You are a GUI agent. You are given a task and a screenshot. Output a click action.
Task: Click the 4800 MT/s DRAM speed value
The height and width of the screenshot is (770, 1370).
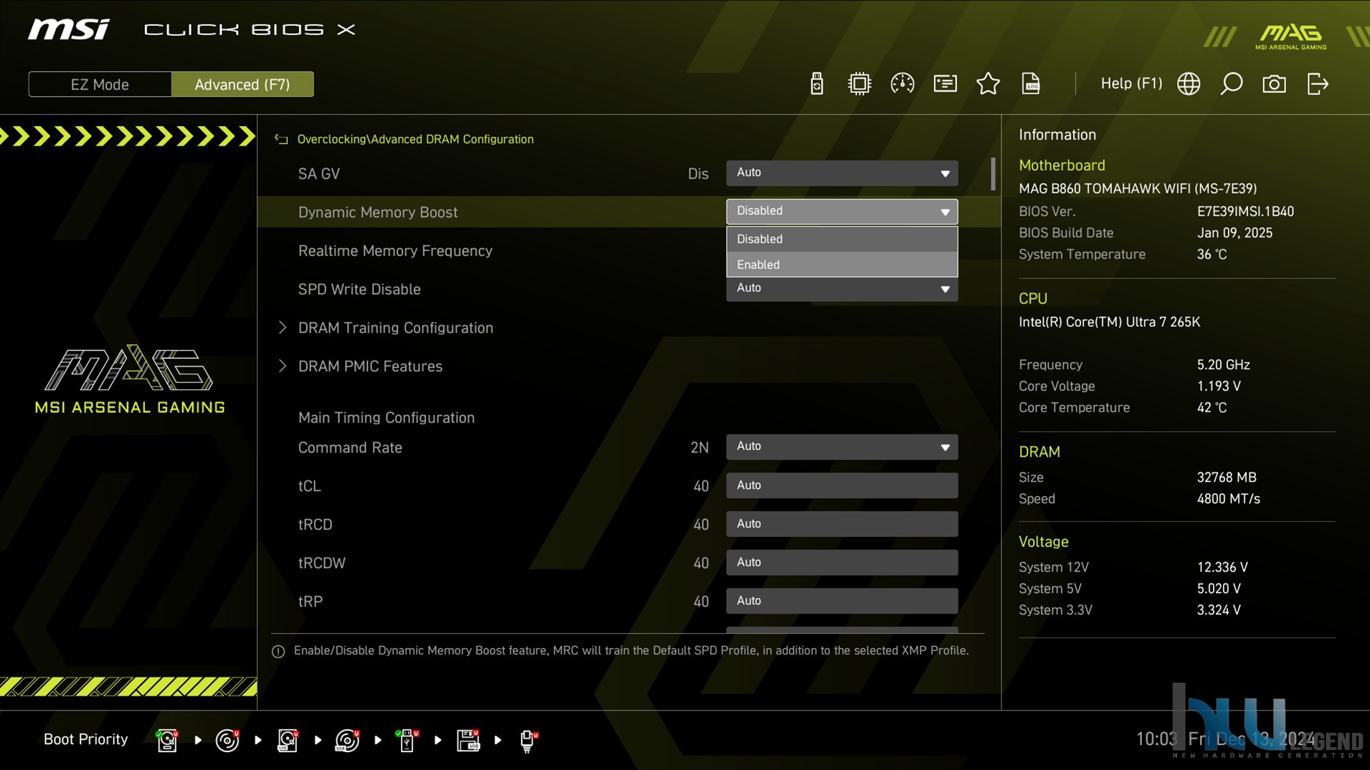1228,499
